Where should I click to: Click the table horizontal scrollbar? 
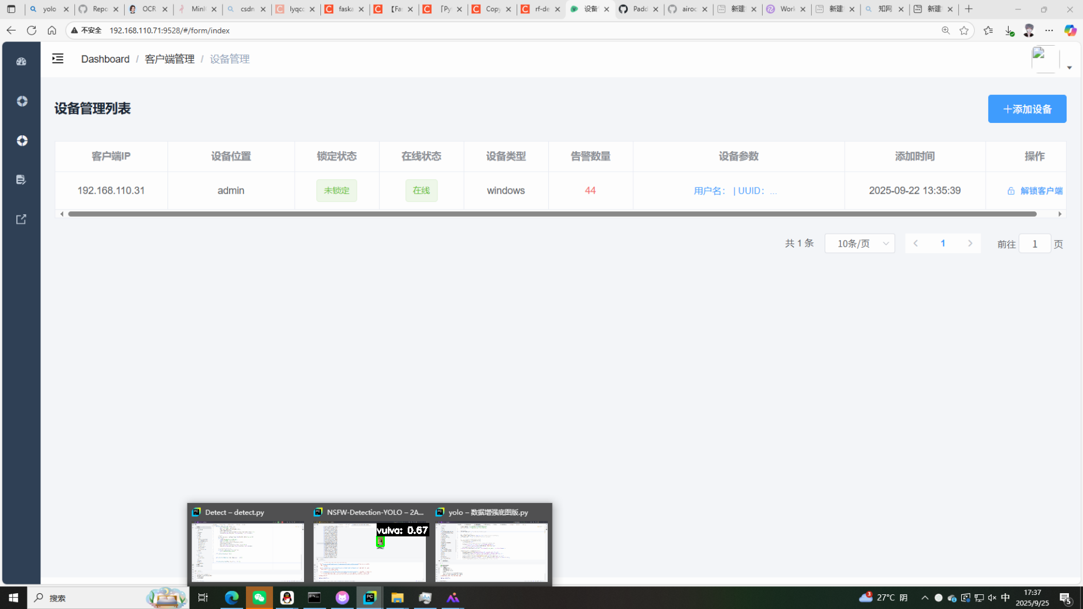coord(552,214)
